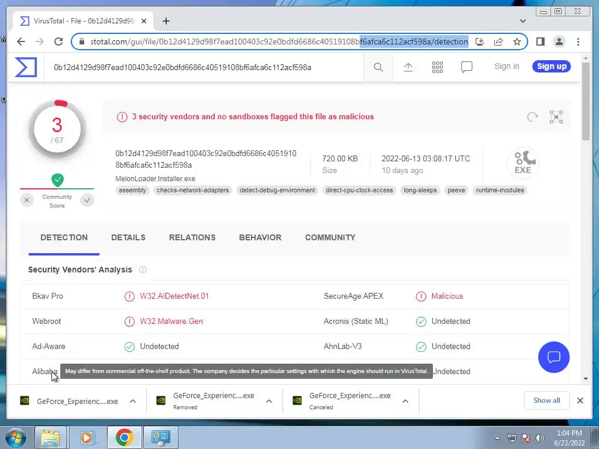The height and width of the screenshot is (449, 599).
Task: Open File Explorer from taskbar
Action: click(50, 437)
